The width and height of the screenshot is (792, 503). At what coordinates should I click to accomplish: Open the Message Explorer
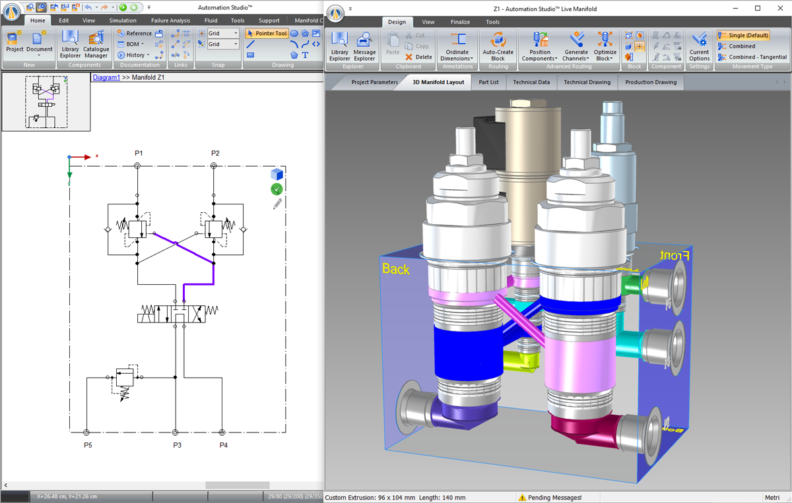(364, 46)
